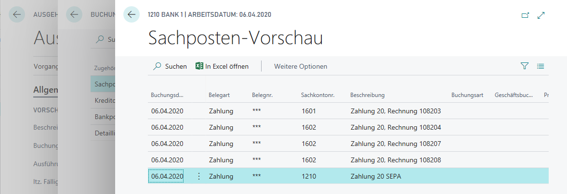Switch the list layout view icon
The image size is (567, 194).
click(541, 66)
